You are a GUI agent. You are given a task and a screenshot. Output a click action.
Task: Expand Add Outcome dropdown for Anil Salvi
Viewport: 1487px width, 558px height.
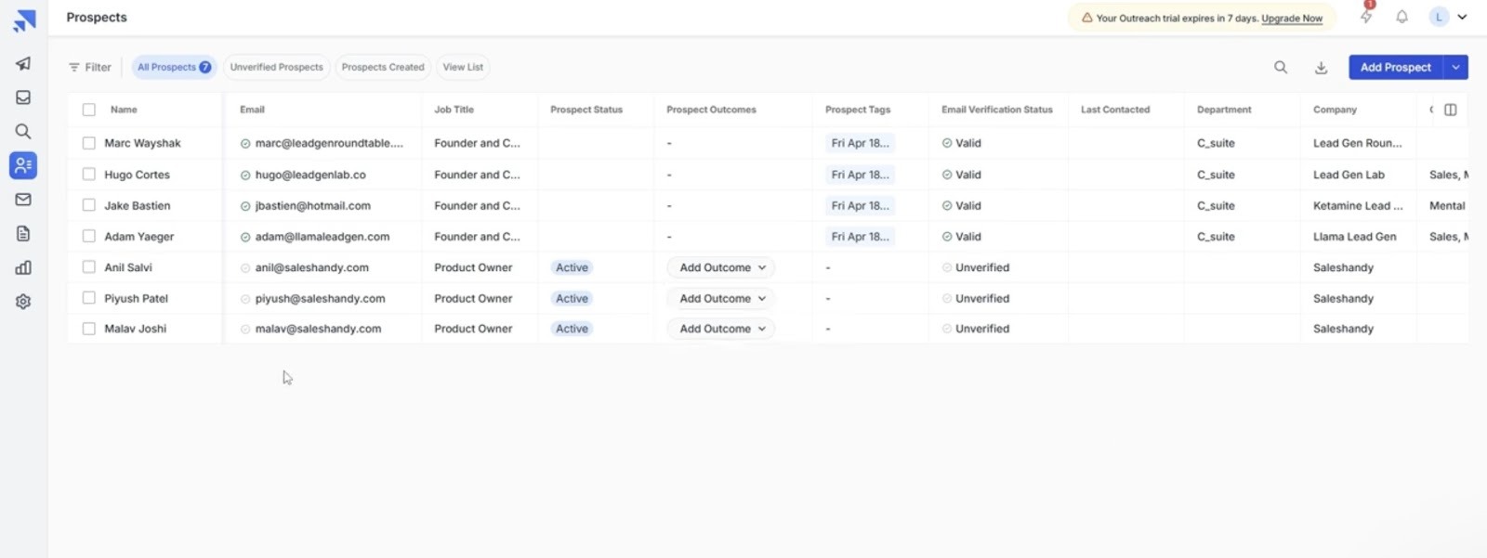click(721, 267)
